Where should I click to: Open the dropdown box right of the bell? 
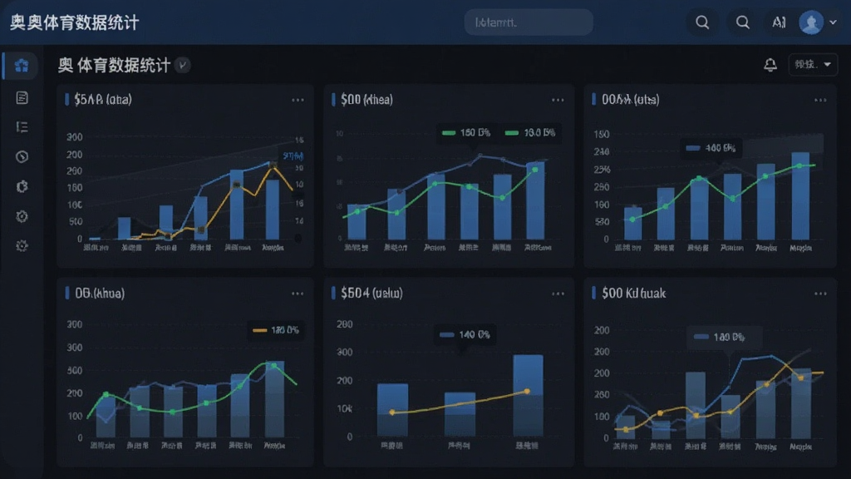click(x=813, y=65)
